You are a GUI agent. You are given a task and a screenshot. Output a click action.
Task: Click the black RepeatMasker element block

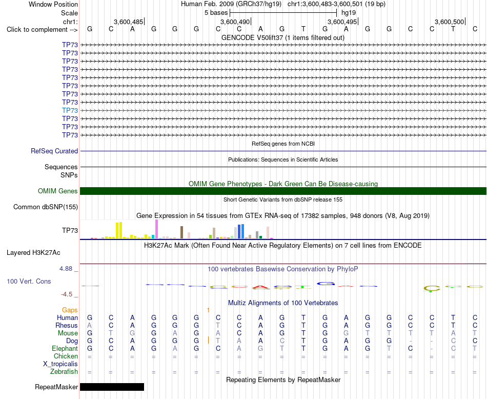[112, 387]
